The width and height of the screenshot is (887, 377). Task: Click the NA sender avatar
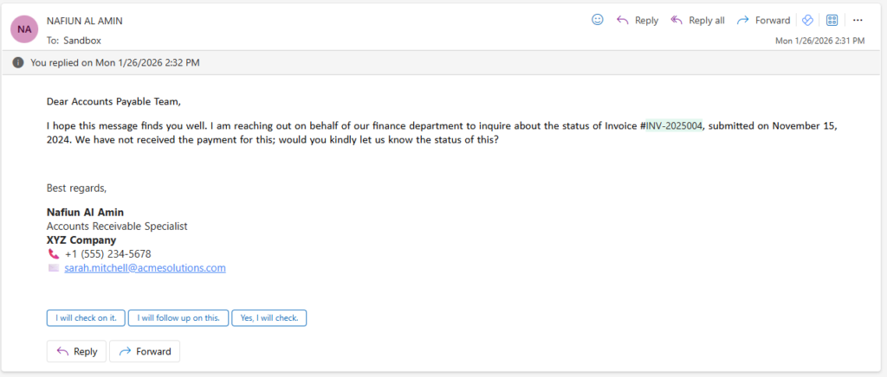pos(24,29)
